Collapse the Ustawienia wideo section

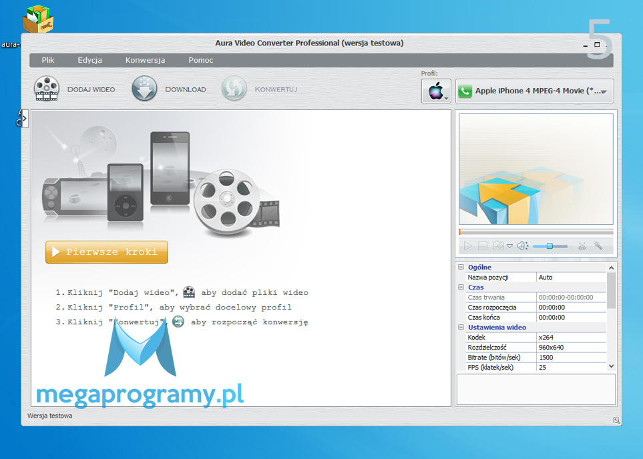click(x=461, y=327)
